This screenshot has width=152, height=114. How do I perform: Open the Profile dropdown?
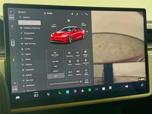tap(48, 13)
